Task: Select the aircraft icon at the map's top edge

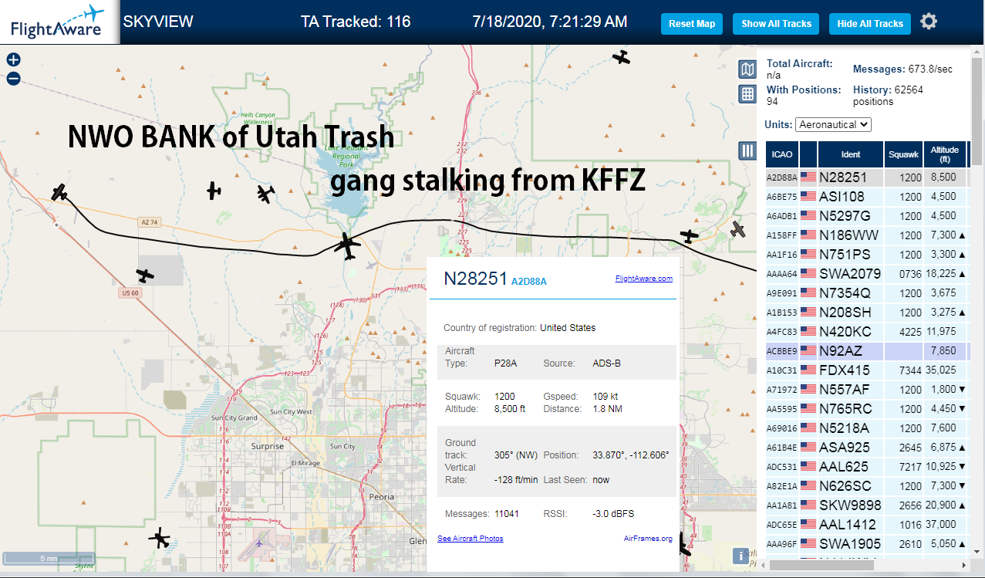Action: click(621, 57)
